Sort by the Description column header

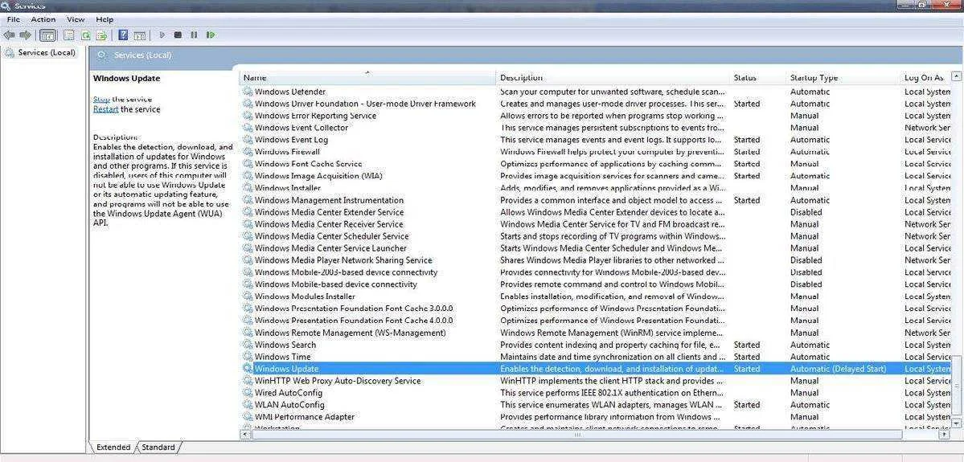(x=613, y=78)
